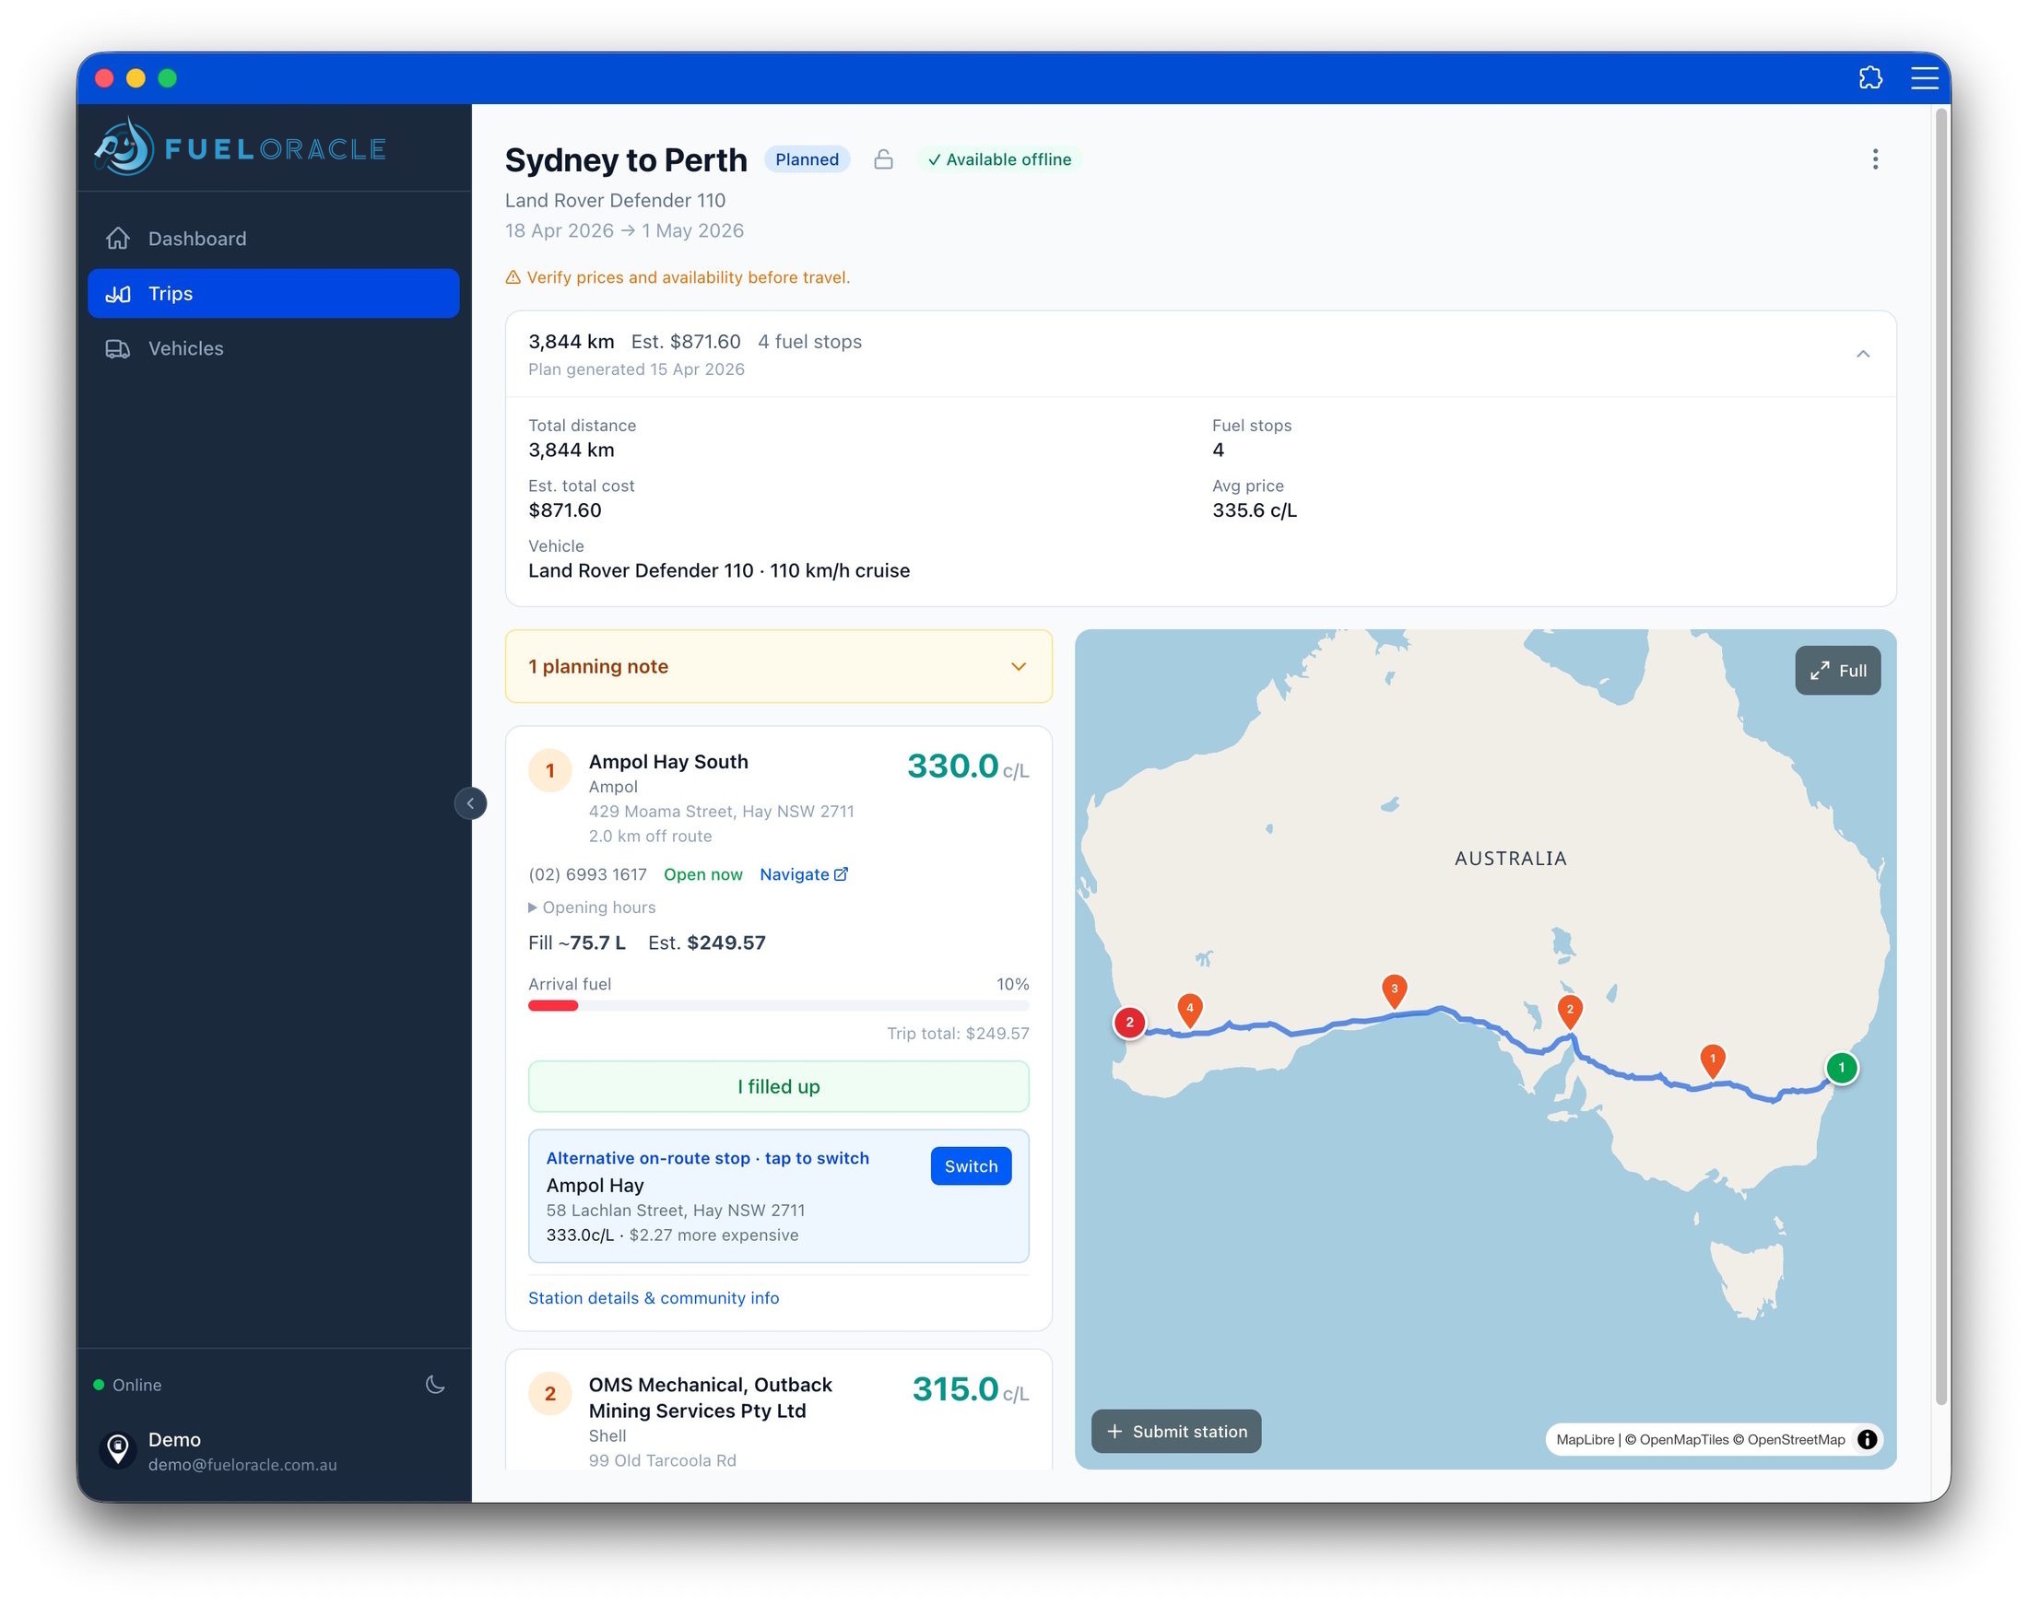
Task: Go to the Dashboard menu item
Action: point(196,239)
